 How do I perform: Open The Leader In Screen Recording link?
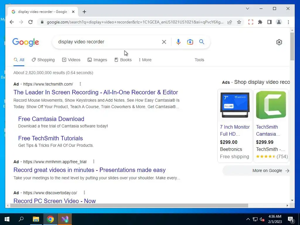pyautogui.click(x=96, y=92)
